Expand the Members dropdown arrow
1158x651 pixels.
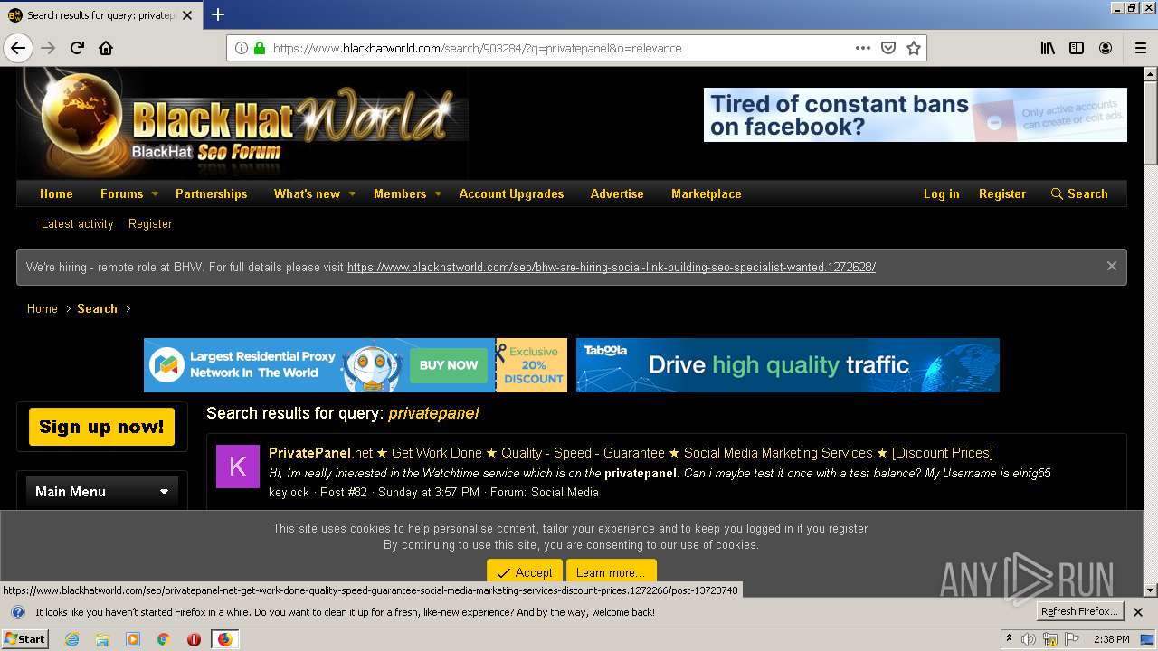(x=438, y=193)
